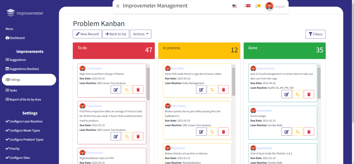Open the US flag language selector

point(235,6)
